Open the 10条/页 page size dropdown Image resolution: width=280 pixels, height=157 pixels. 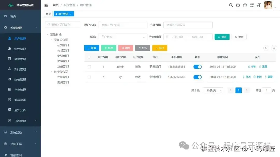(x=213, y=90)
